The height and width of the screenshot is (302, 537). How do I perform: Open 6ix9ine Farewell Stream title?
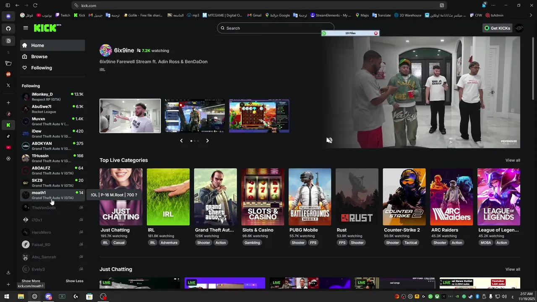tap(154, 62)
